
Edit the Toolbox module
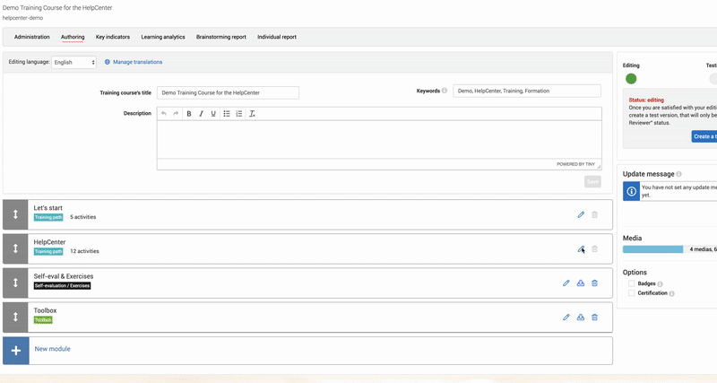pos(566,318)
